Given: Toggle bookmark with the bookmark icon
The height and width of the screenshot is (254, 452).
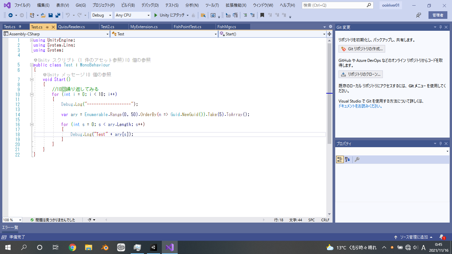Looking at the screenshot, I should [x=262, y=15].
